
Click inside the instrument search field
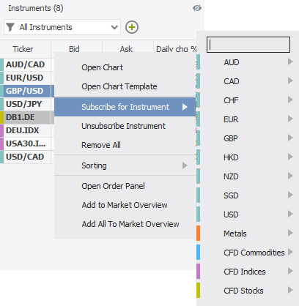pos(248,45)
